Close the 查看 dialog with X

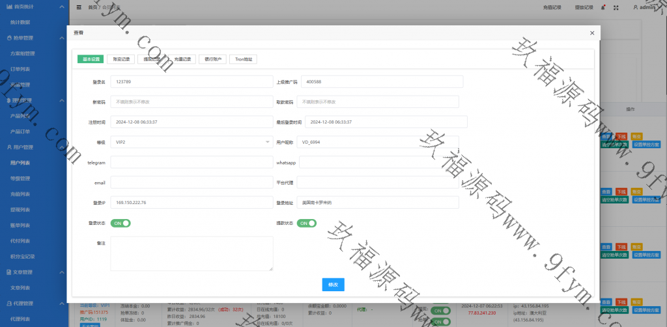(x=591, y=33)
